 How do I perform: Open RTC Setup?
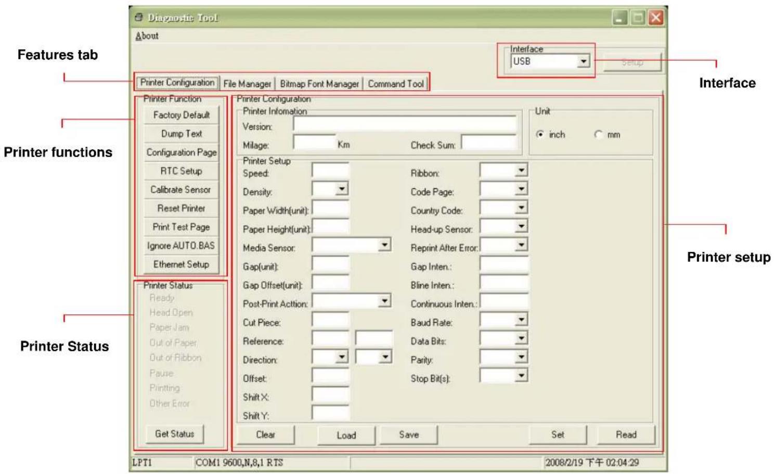(x=181, y=171)
